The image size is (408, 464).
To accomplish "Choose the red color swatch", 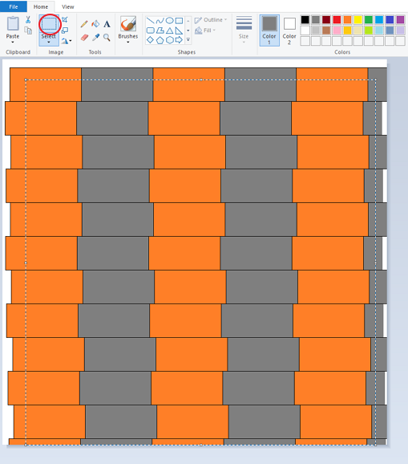I will point(337,20).
